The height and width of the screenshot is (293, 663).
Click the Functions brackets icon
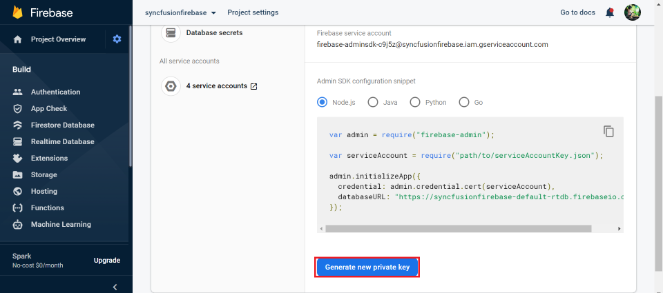(17, 208)
